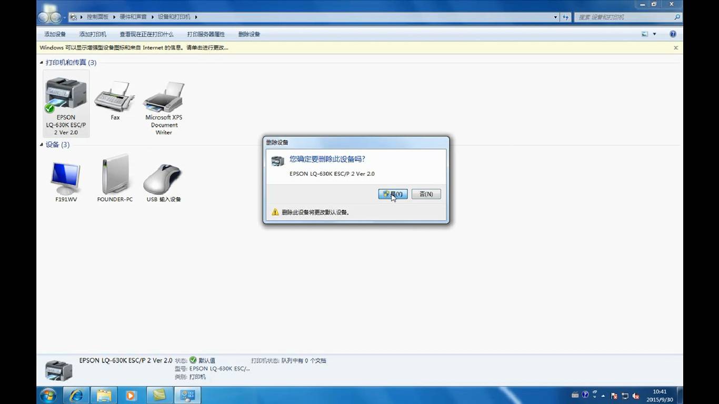
Task: Click the printer icon in the delete dialog
Action: click(x=277, y=161)
